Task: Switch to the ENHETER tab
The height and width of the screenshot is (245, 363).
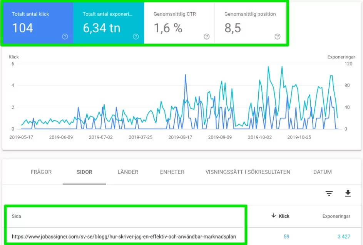Action: [172, 172]
